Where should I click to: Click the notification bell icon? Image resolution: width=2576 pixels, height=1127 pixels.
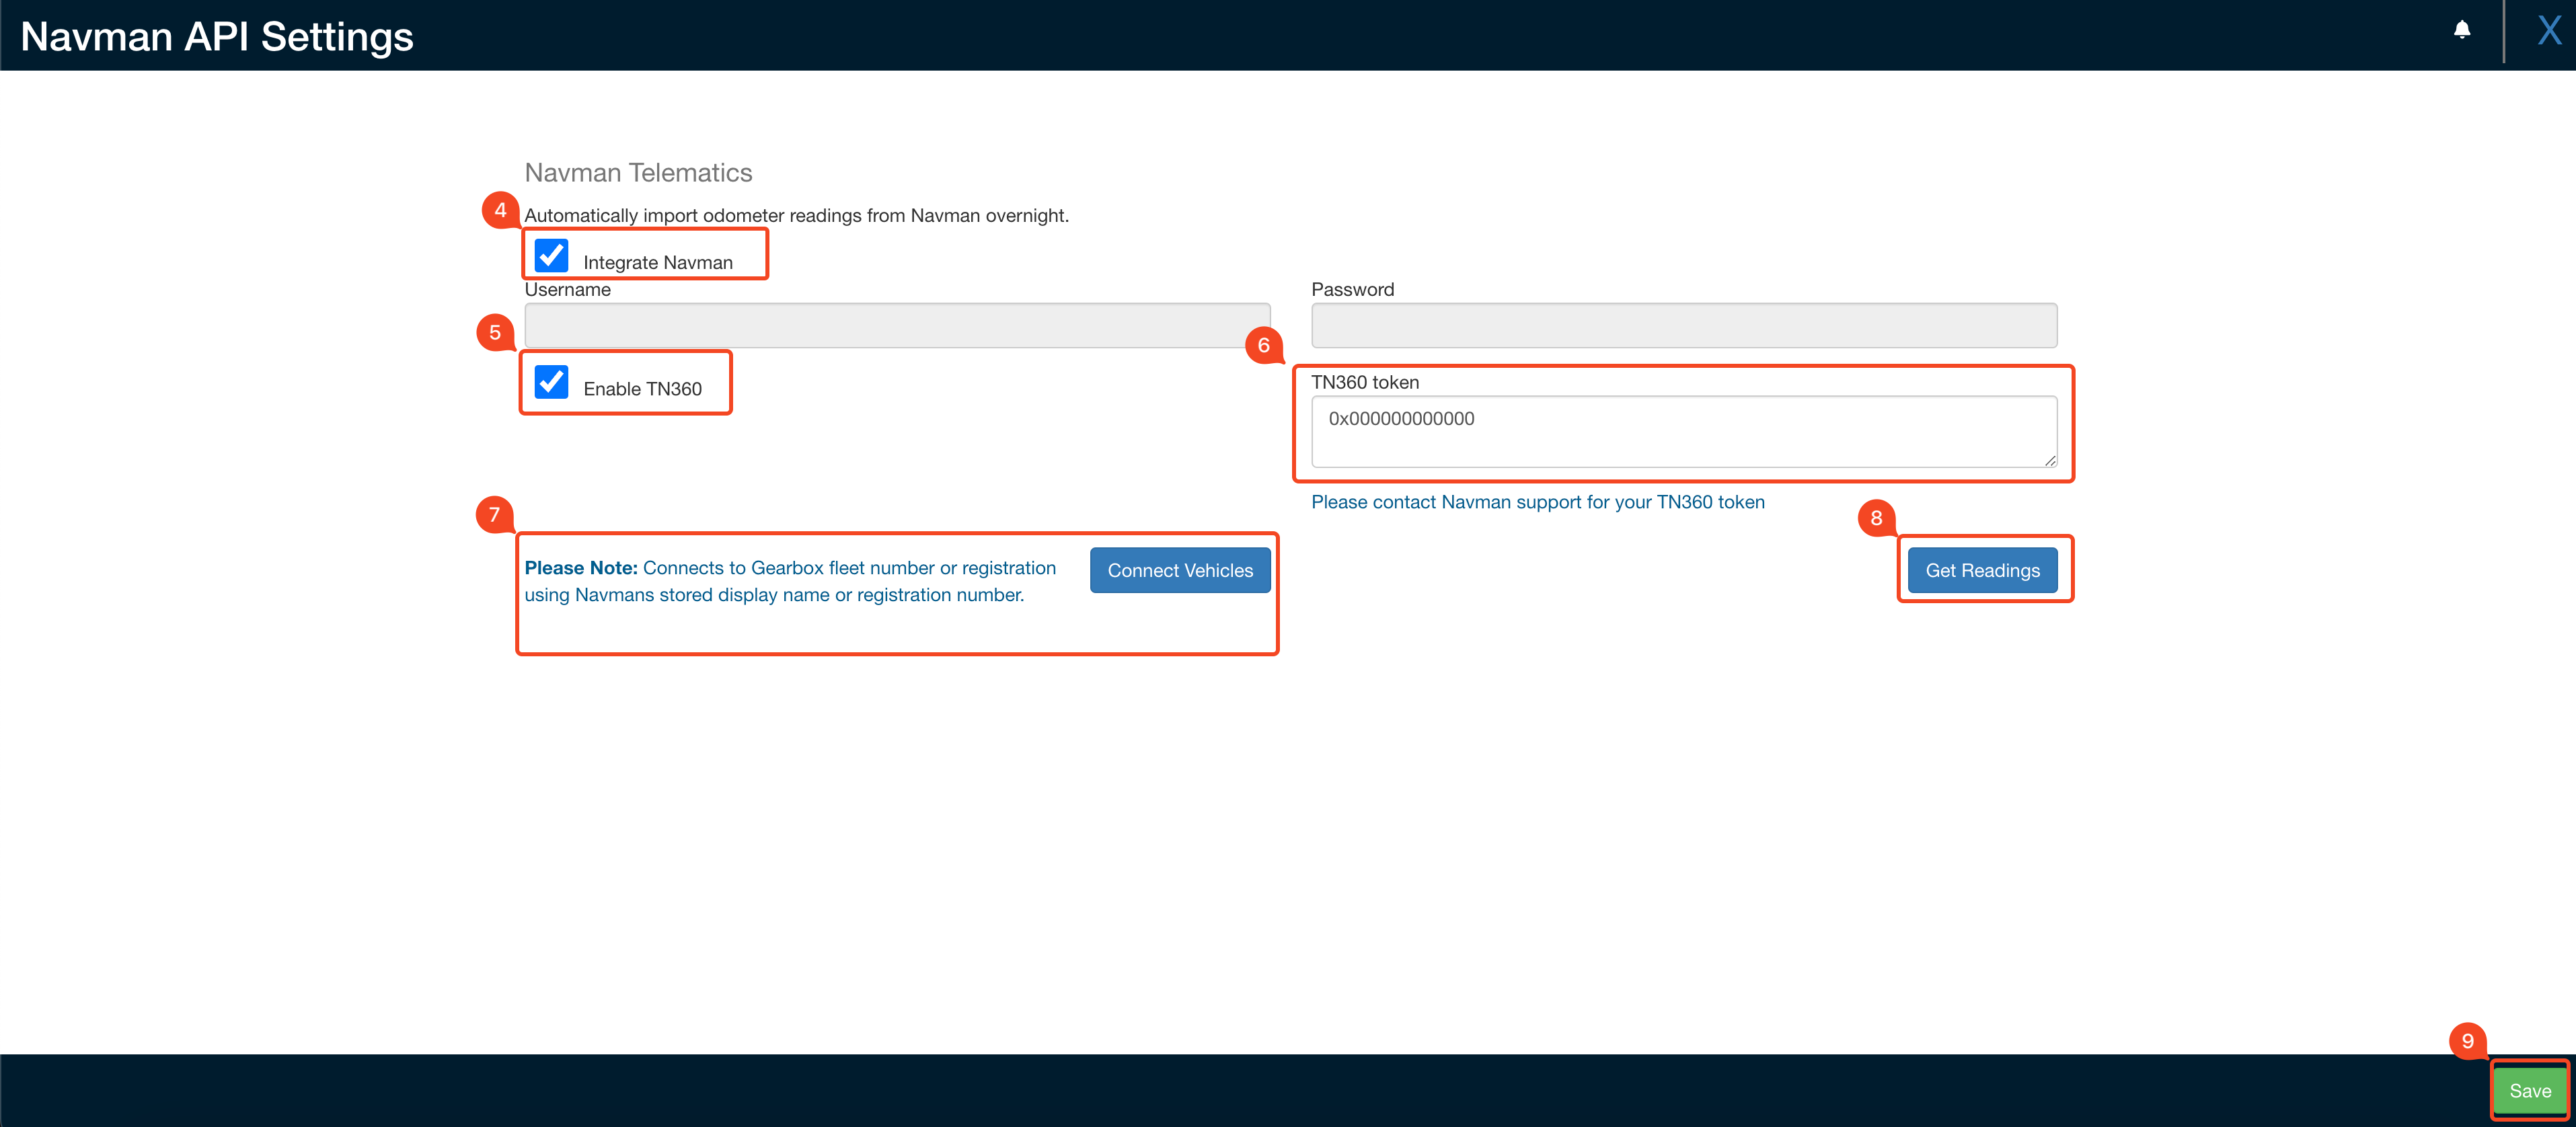(x=2462, y=30)
